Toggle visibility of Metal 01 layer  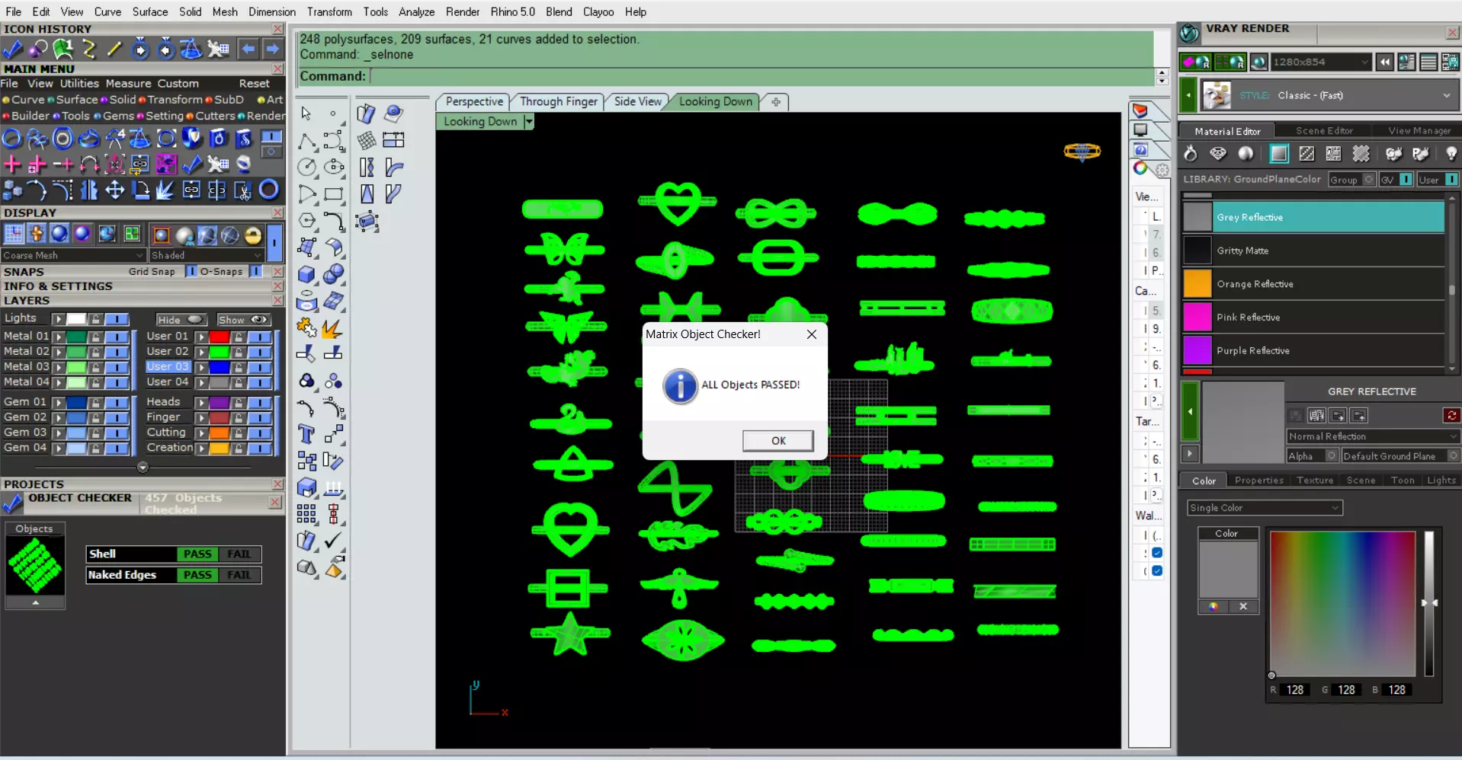(x=117, y=336)
